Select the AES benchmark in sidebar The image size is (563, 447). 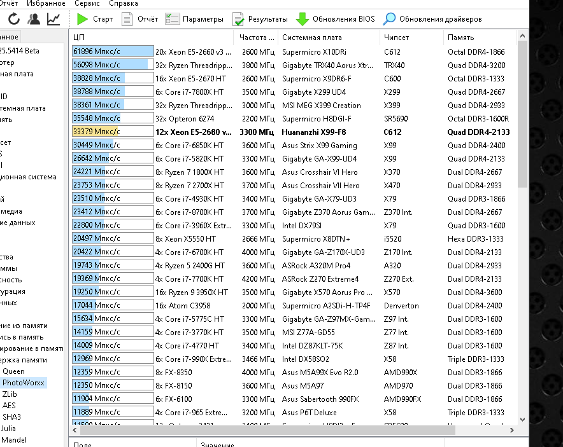[x=9, y=406]
